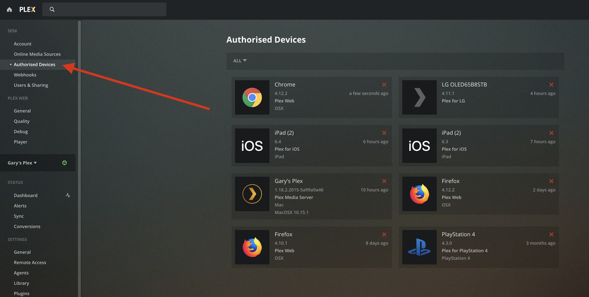Screen dimensions: 589x297
Task: Remove the Firefox 4.12.2 device
Action: pos(551,181)
